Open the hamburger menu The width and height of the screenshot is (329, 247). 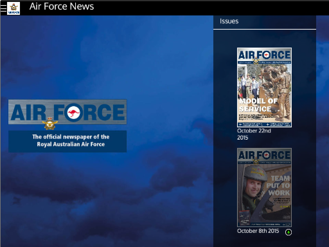[3, 8]
